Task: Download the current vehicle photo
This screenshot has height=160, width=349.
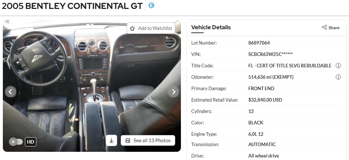Action: pos(111,141)
